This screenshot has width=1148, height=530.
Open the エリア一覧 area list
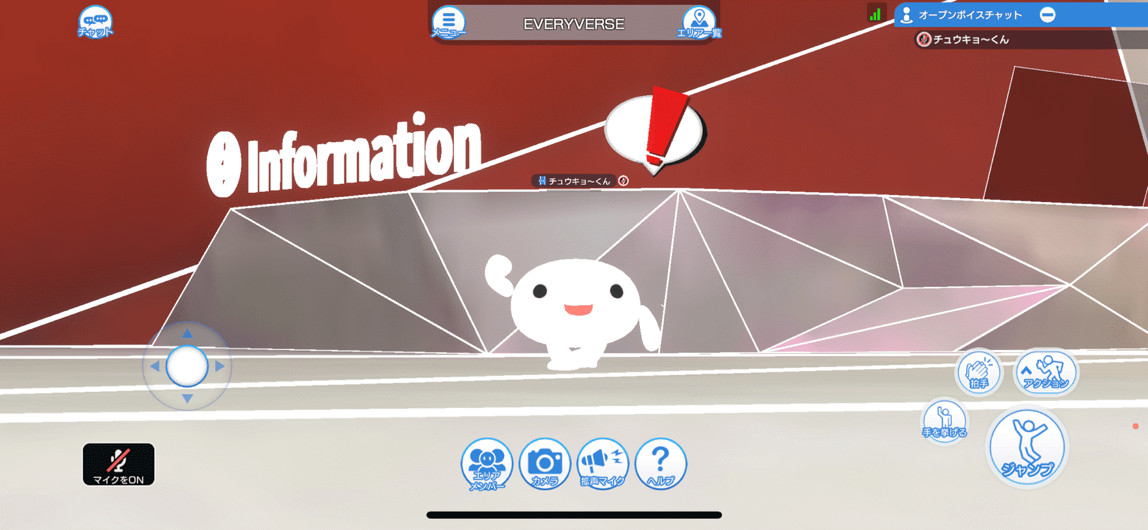point(699,23)
